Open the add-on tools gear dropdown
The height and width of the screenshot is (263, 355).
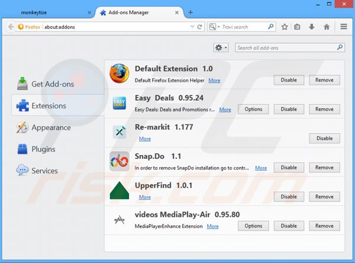(221, 47)
